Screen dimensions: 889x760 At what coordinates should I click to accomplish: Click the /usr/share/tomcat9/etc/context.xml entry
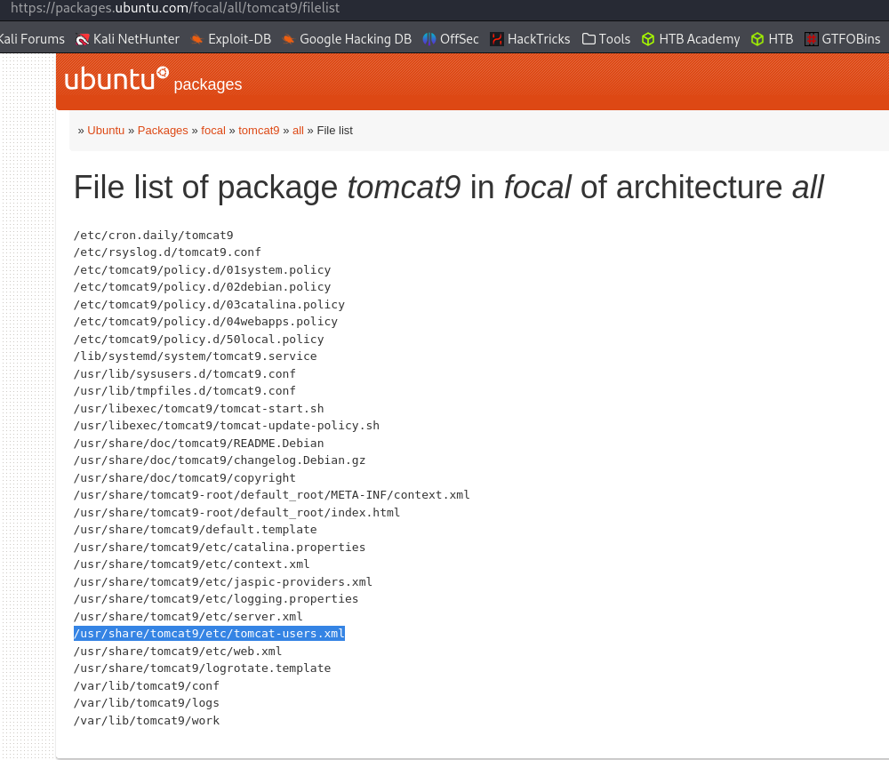(192, 564)
